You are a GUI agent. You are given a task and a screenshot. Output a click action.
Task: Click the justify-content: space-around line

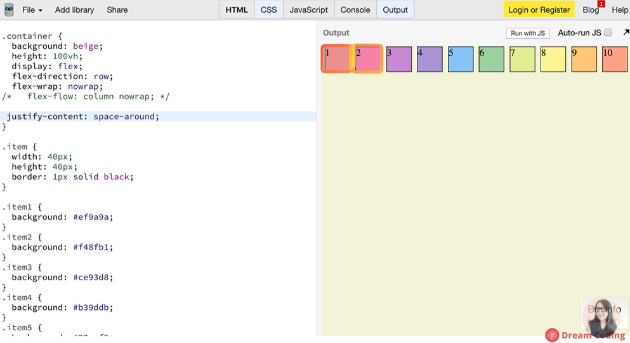coord(159,117)
